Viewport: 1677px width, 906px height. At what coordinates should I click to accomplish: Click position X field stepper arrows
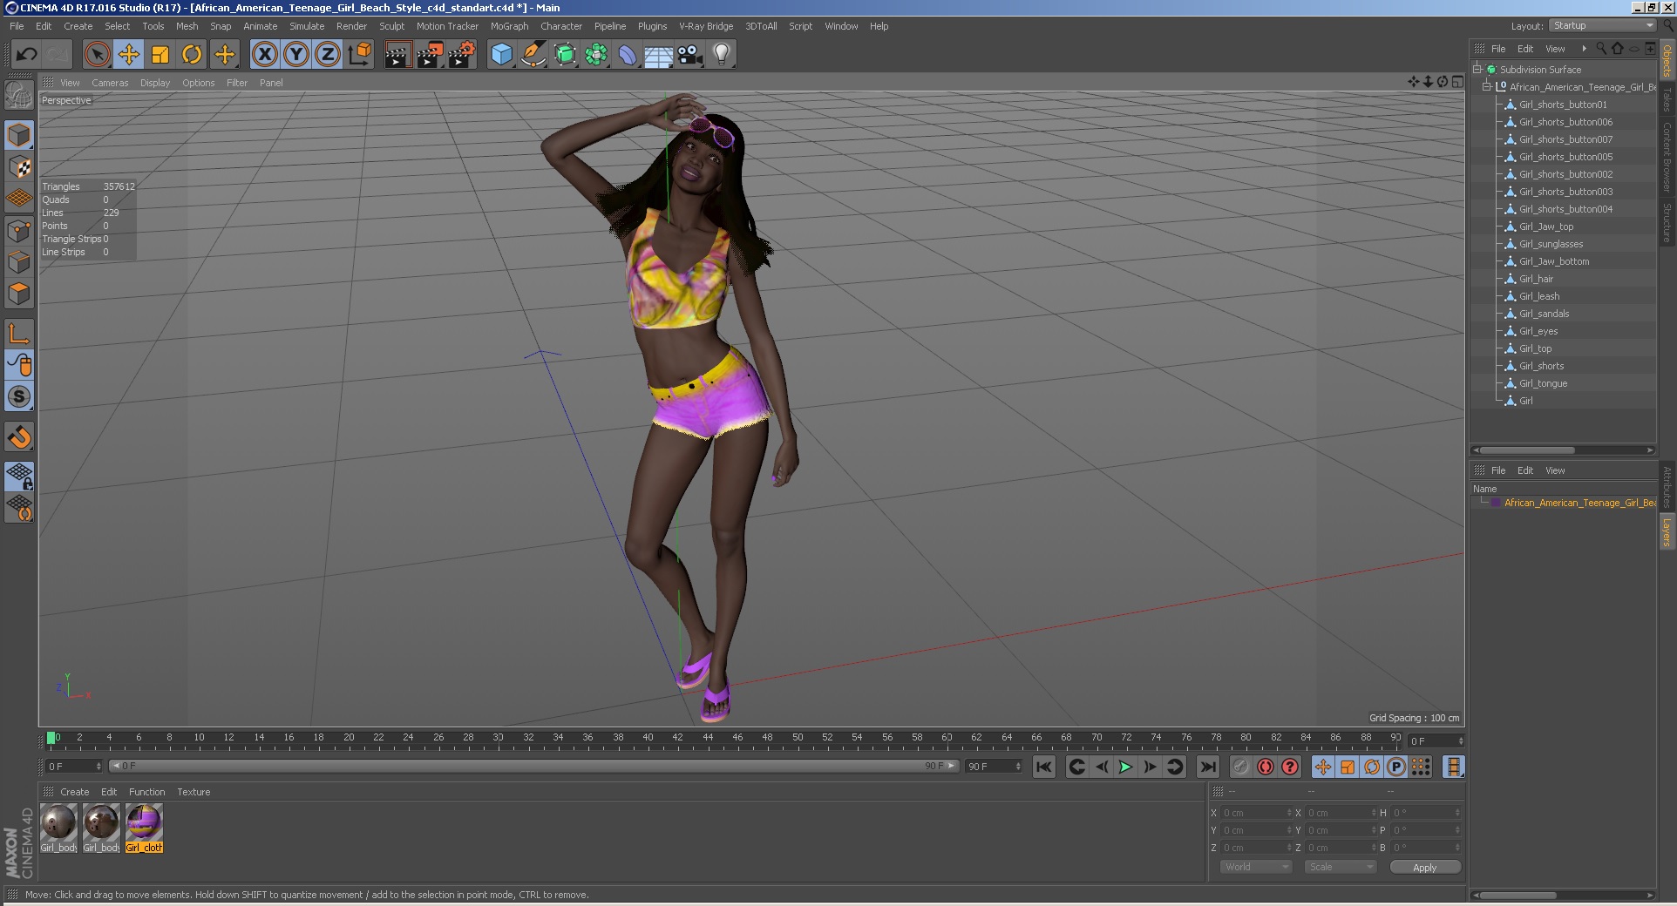click(x=1289, y=813)
